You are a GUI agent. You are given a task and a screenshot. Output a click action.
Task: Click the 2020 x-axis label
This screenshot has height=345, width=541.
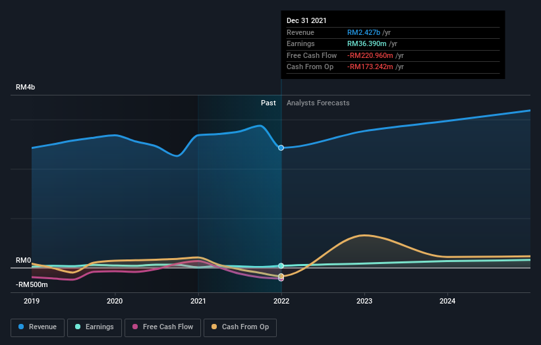pos(115,302)
